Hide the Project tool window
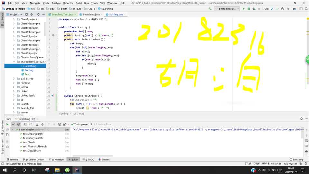309x174 pixels. pos(43,15)
